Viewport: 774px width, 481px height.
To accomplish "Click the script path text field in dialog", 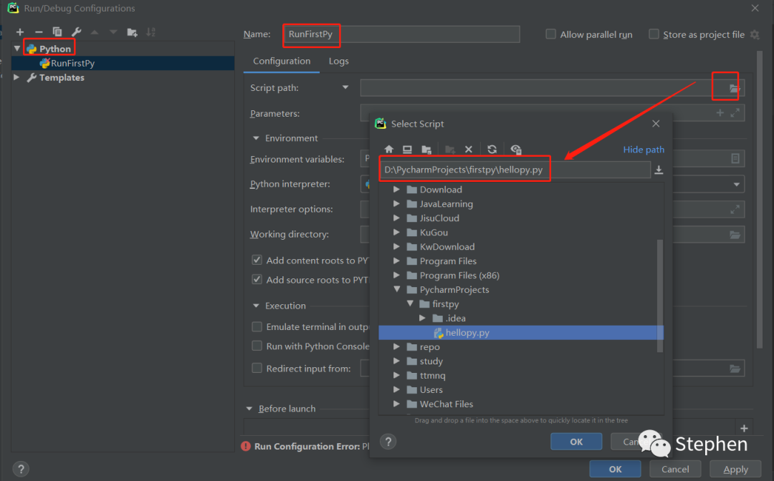I will tap(515, 170).
